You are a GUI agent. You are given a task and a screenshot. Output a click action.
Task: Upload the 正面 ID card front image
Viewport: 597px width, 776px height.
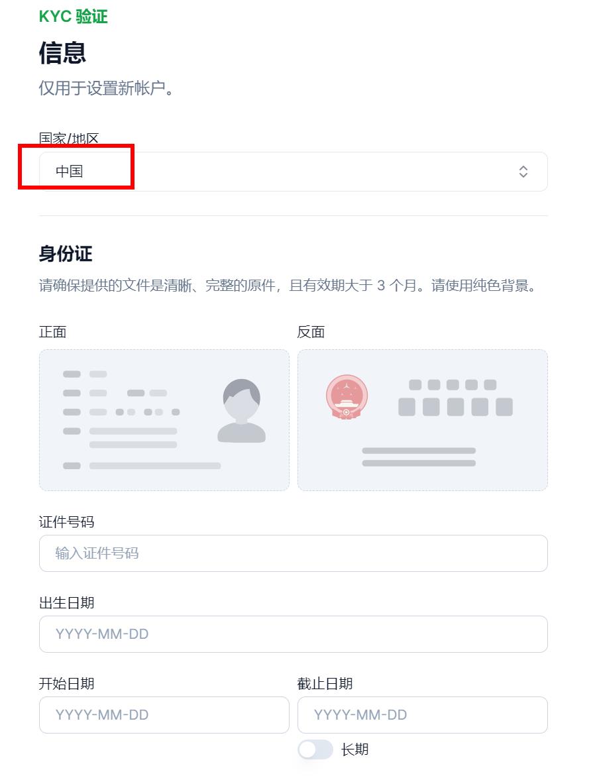click(164, 420)
